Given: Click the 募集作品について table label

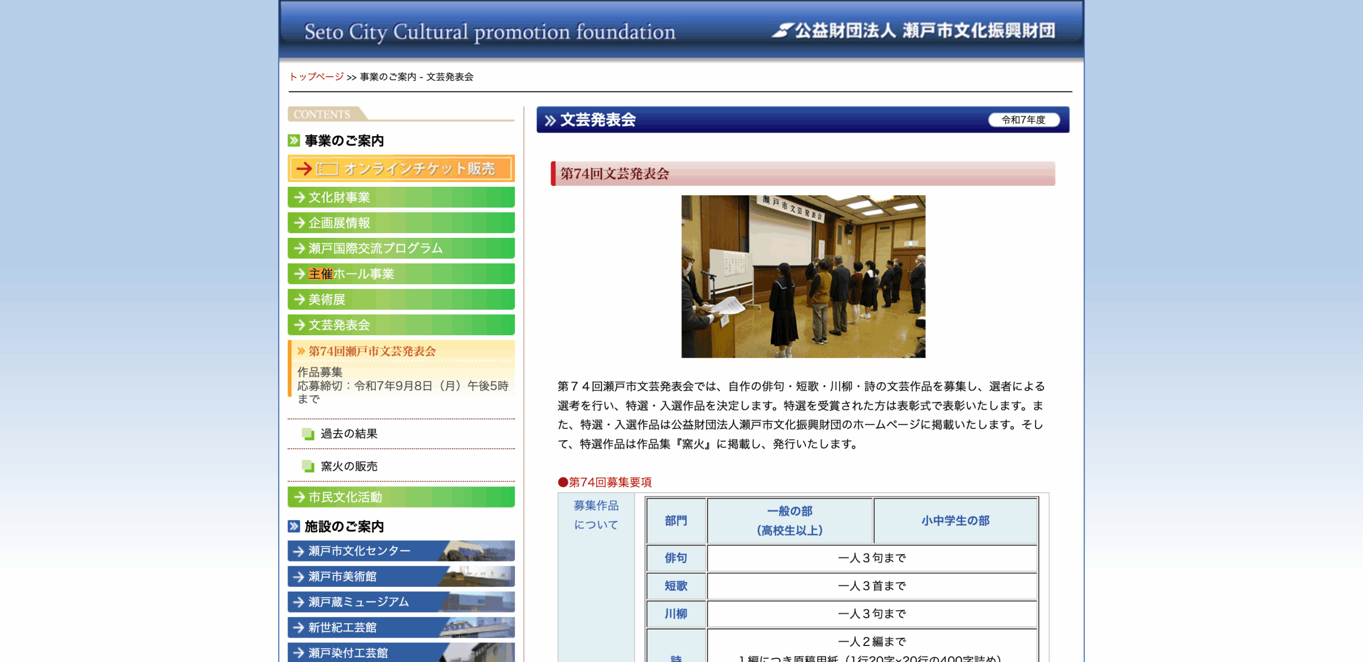Looking at the screenshot, I should pyautogui.click(x=596, y=515).
